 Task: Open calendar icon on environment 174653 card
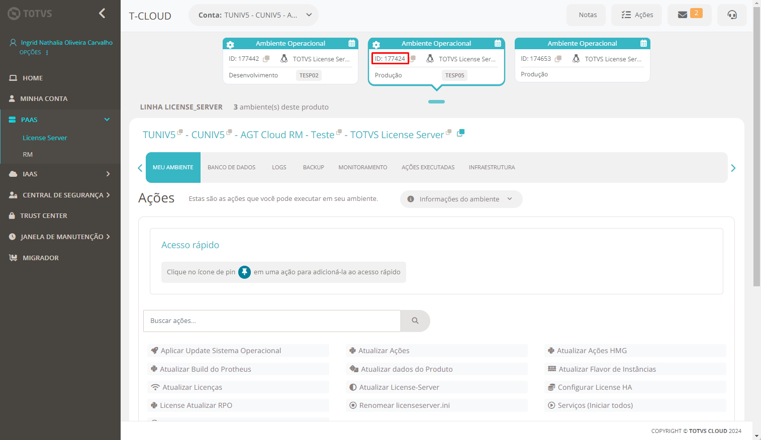coord(643,44)
